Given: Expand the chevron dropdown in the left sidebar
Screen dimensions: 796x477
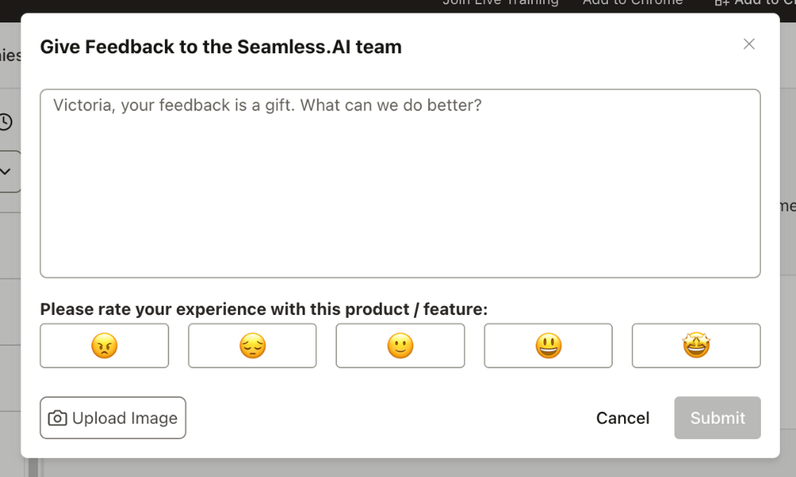Looking at the screenshot, I should point(6,171).
